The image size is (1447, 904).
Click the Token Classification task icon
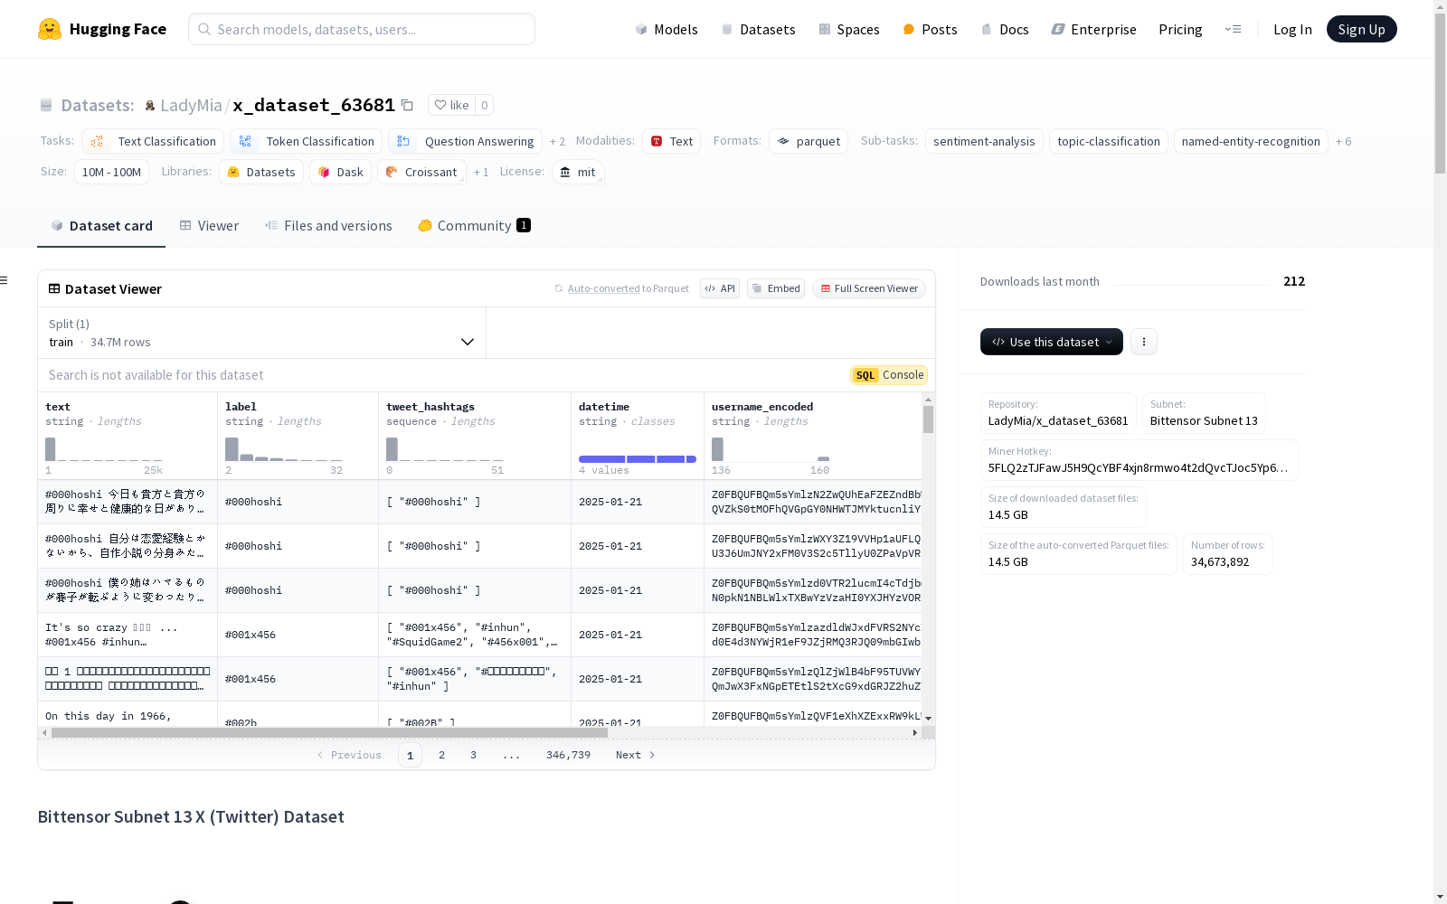(x=245, y=141)
